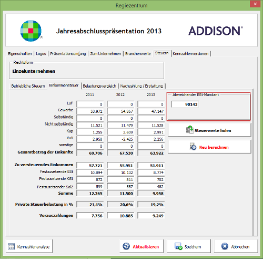Click Gesamtbetrag 2011 value 69.706
This screenshot has width=263, height=259.
pyautogui.click(x=90, y=153)
